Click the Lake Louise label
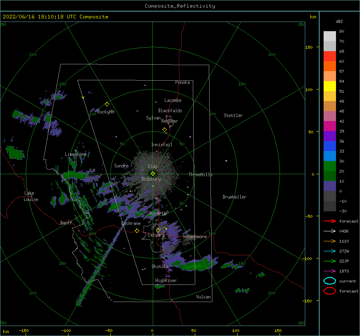 pos(31,196)
